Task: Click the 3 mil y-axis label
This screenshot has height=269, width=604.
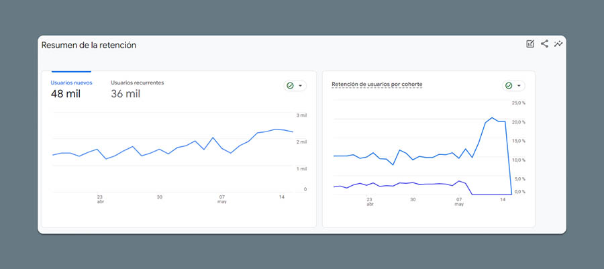Action: click(x=301, y=116)
